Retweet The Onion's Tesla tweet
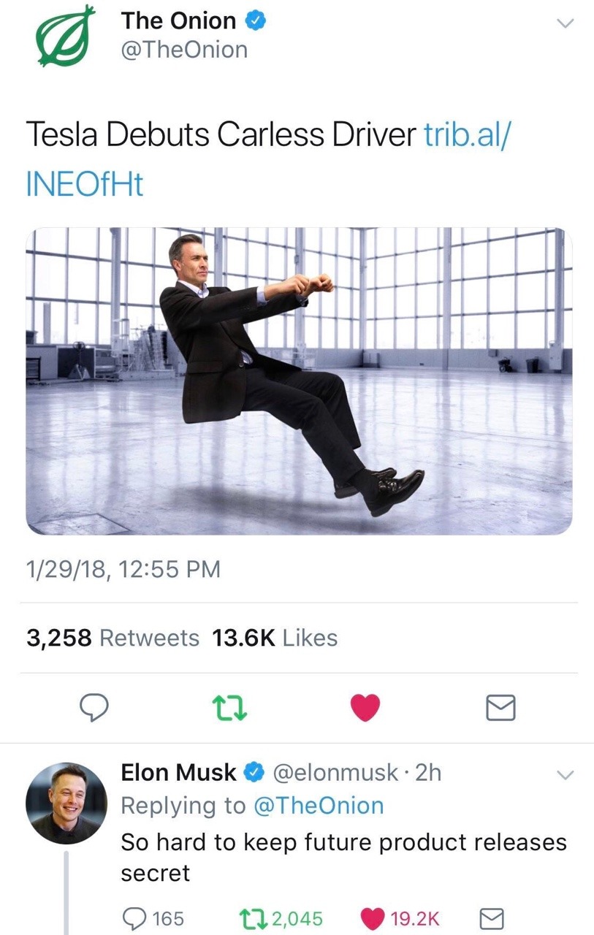 pyautogui.click(x=230, y=707)
